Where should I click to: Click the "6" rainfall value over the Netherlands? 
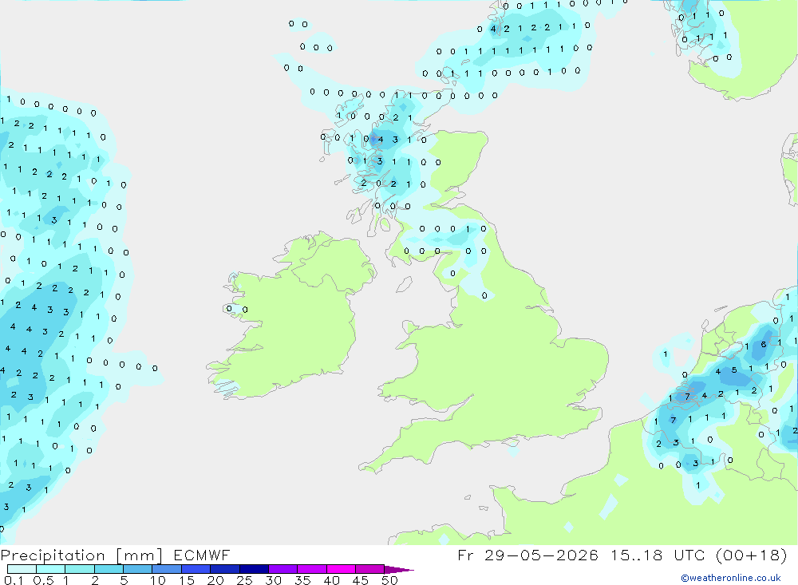pyautogui.click(x=764, y=345)
